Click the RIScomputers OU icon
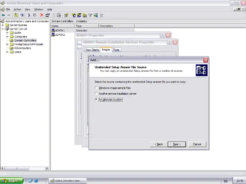This screenshot has width=246, height=184. pyautogui.click(x=12, y=48)
